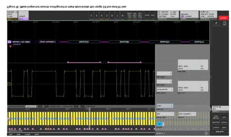Decrease vertical zoom with the minus button
This screenshot has height=137, width=231.
pyautogui.click(x=83, y=106)
